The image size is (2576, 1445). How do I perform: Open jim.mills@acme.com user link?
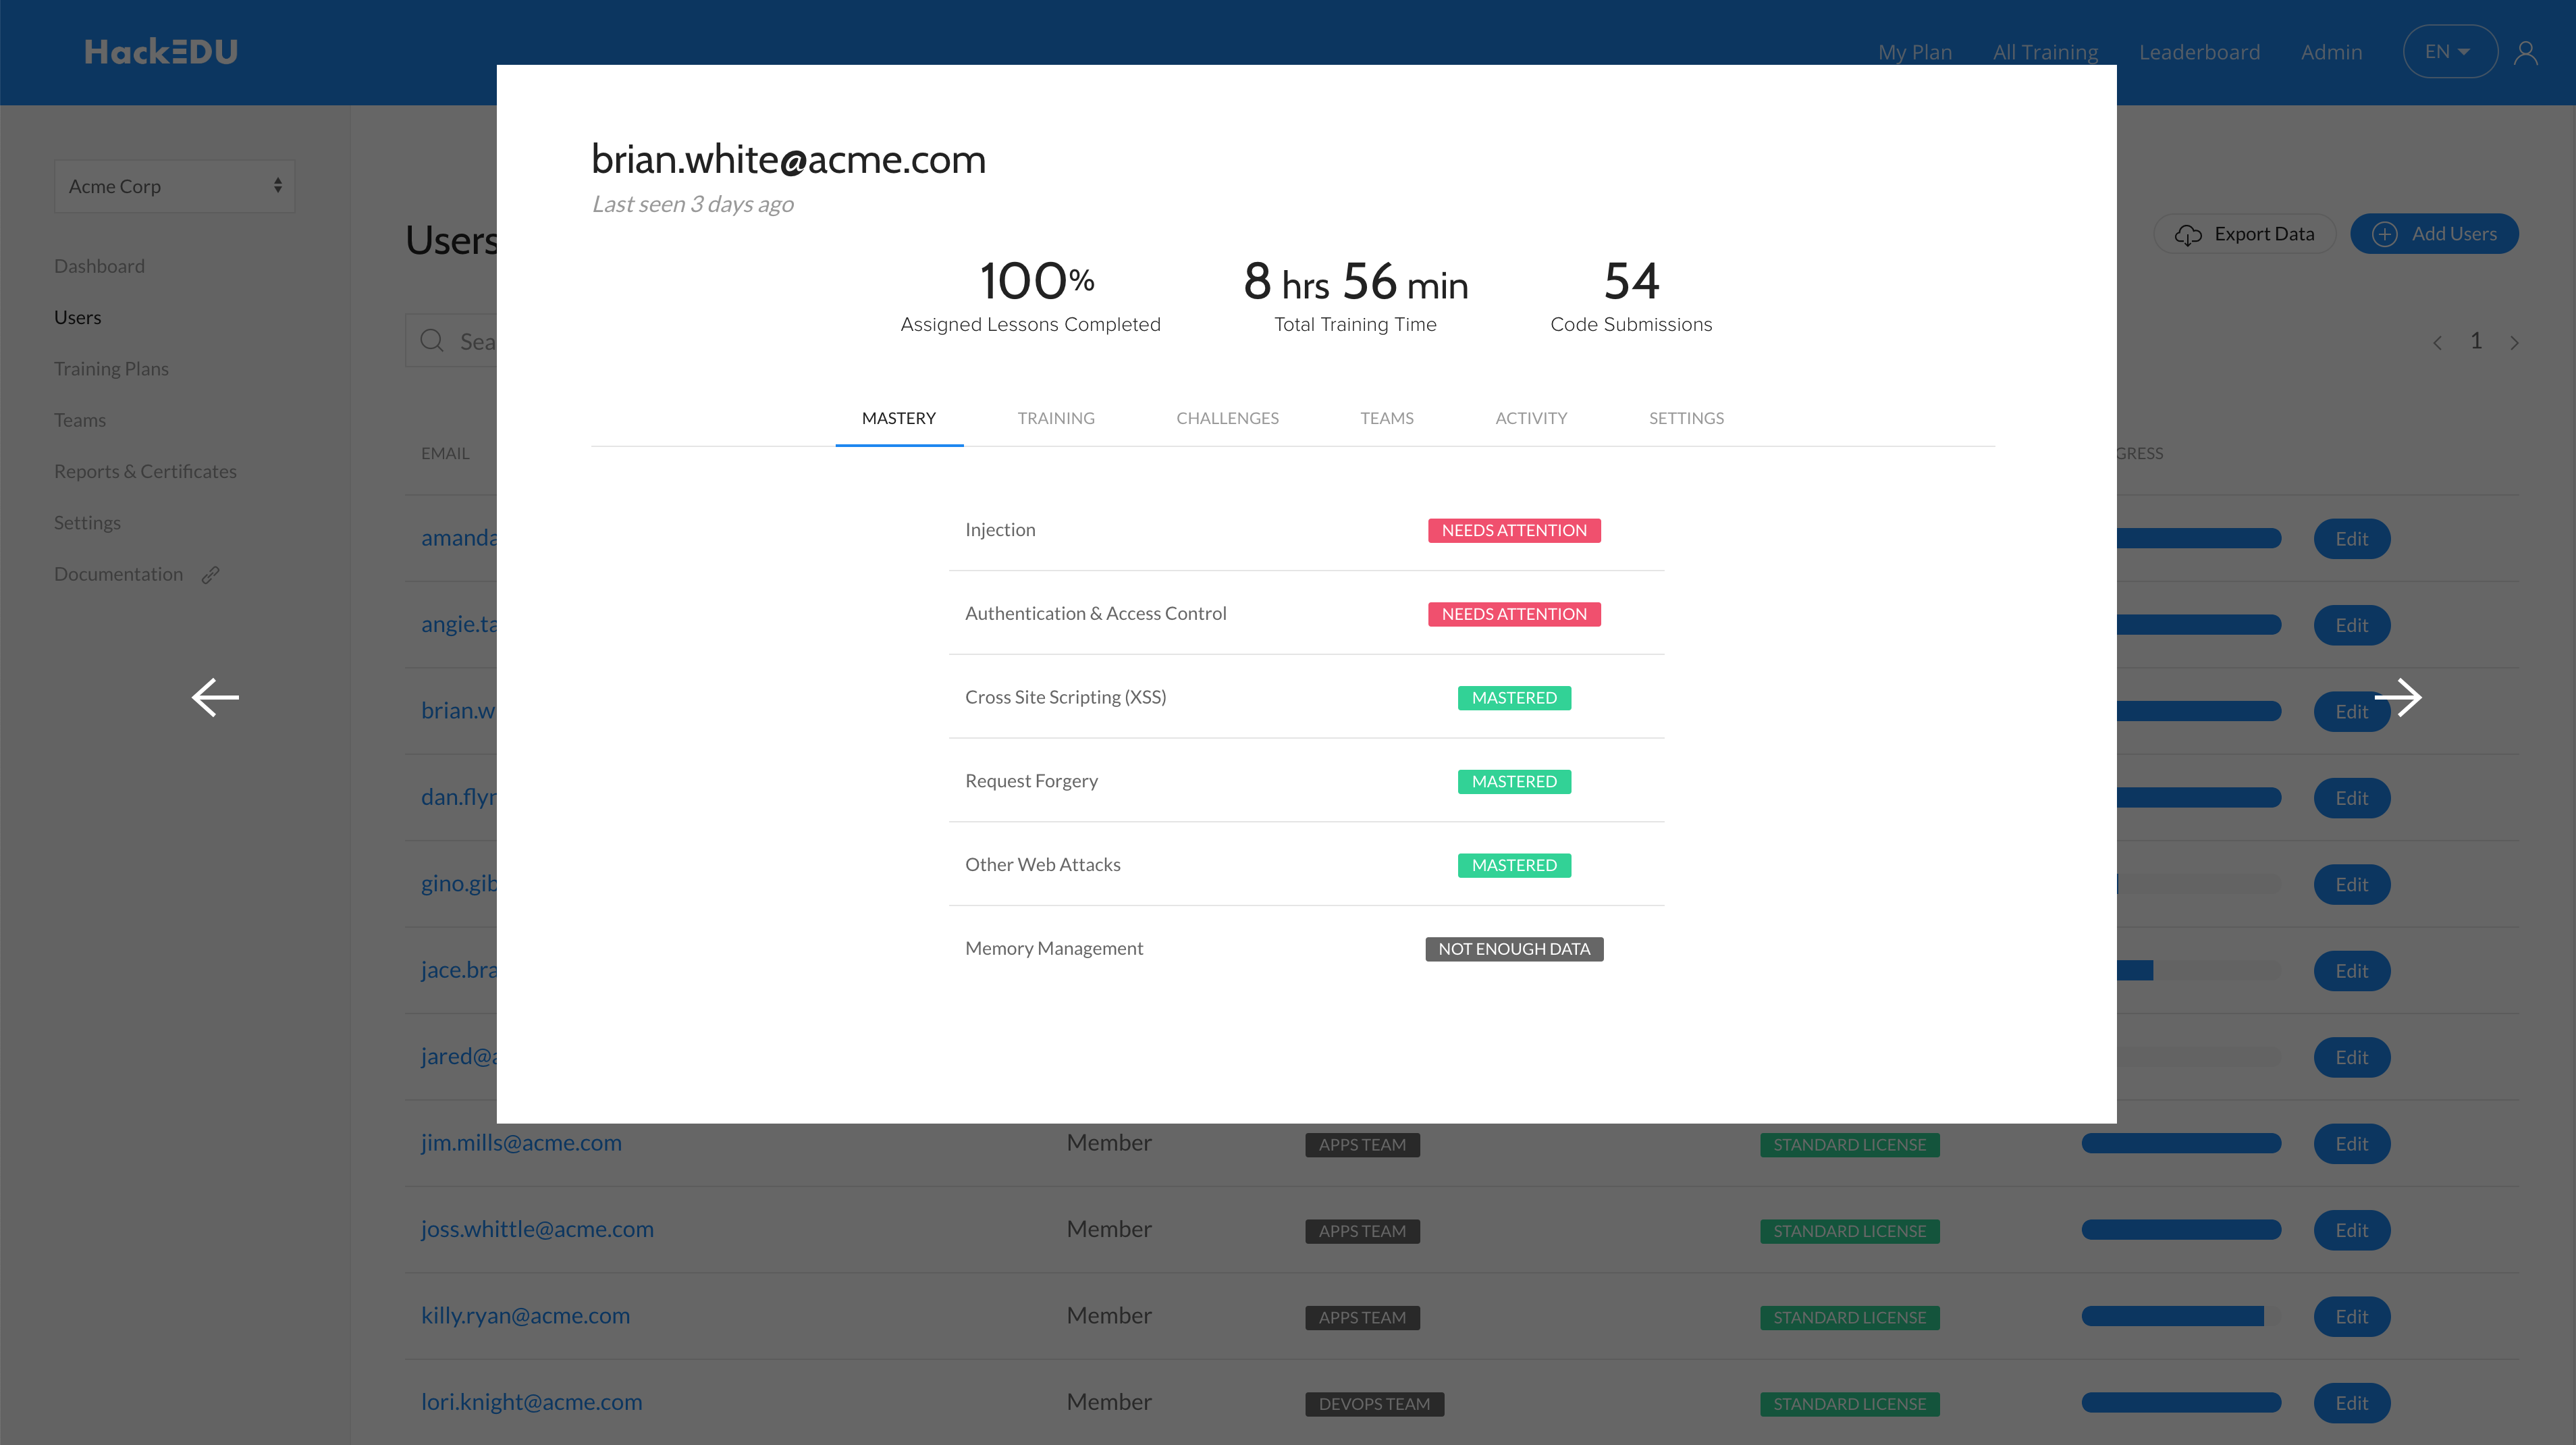(521, 1142)
